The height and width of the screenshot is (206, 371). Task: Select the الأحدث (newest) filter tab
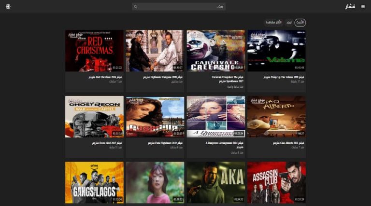(x=300, y=23)
